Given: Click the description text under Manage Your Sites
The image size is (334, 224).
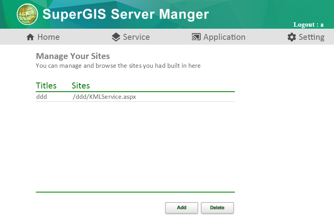Looking at the screenshot, I should (x=118, y=66).
